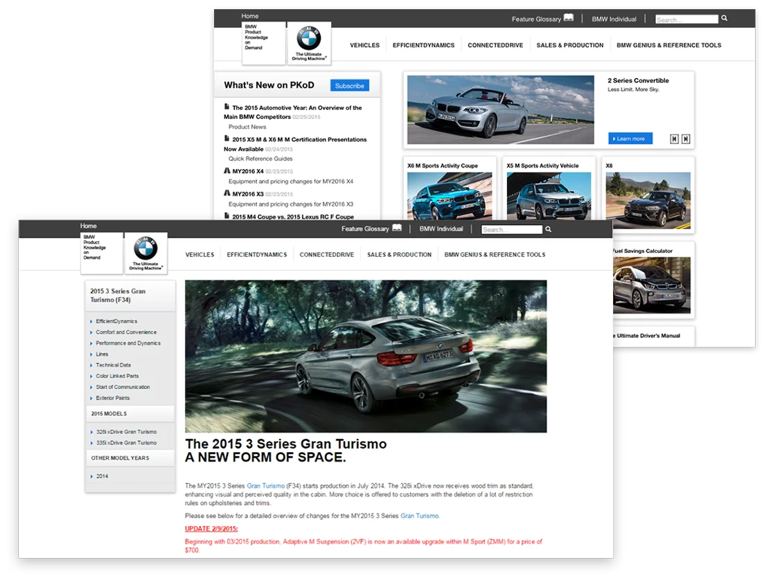Go to previous slide in carousel
The image size is (762, 576).
pyautogui.click(x=675, y=139)
